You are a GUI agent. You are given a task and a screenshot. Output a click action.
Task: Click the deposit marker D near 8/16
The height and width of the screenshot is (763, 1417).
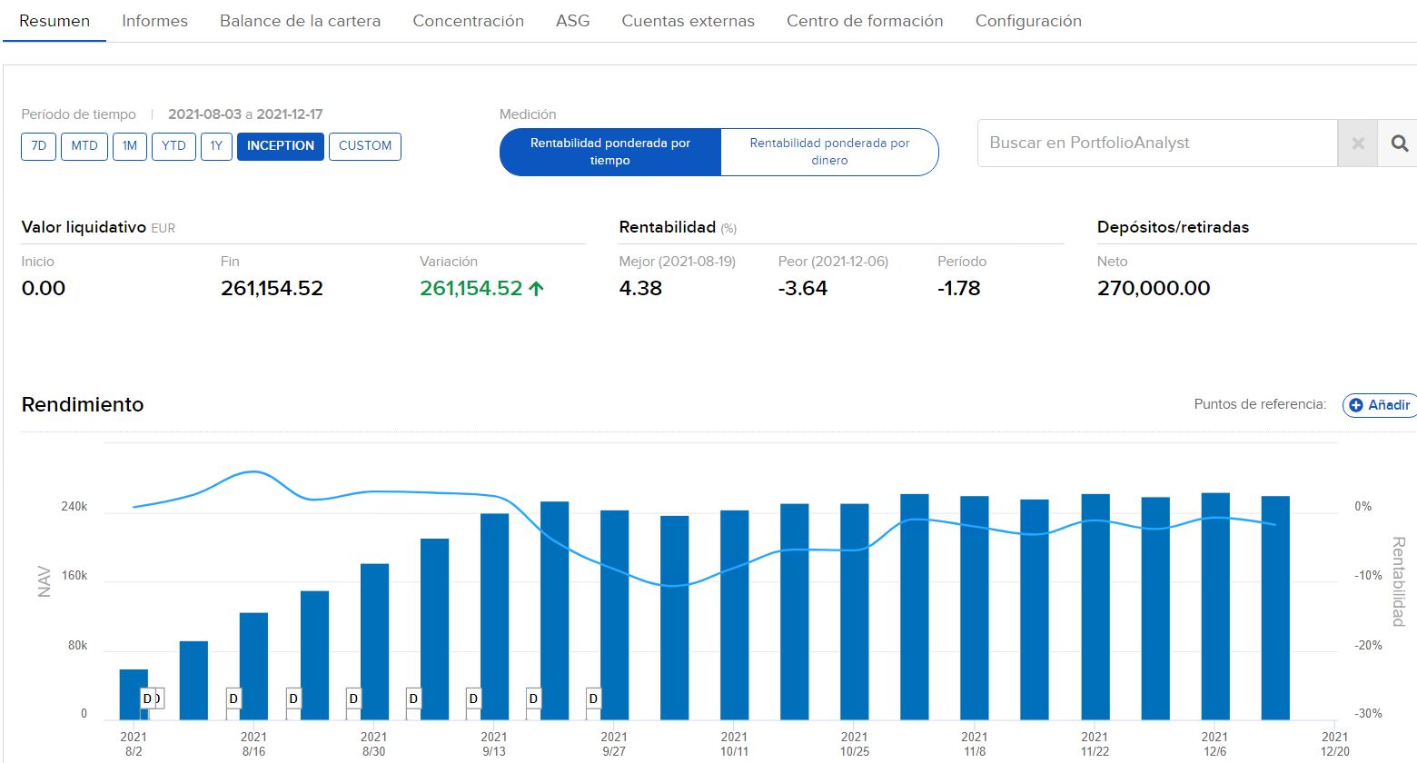tap(233, 699)
